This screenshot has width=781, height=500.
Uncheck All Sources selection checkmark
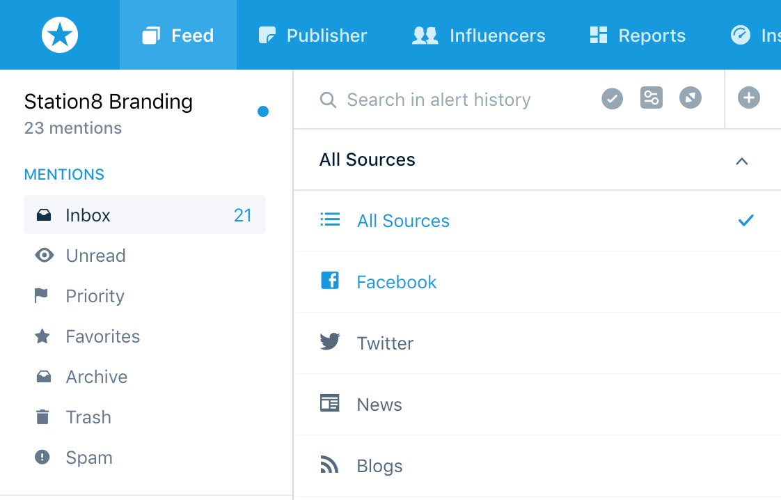point(745,220)
